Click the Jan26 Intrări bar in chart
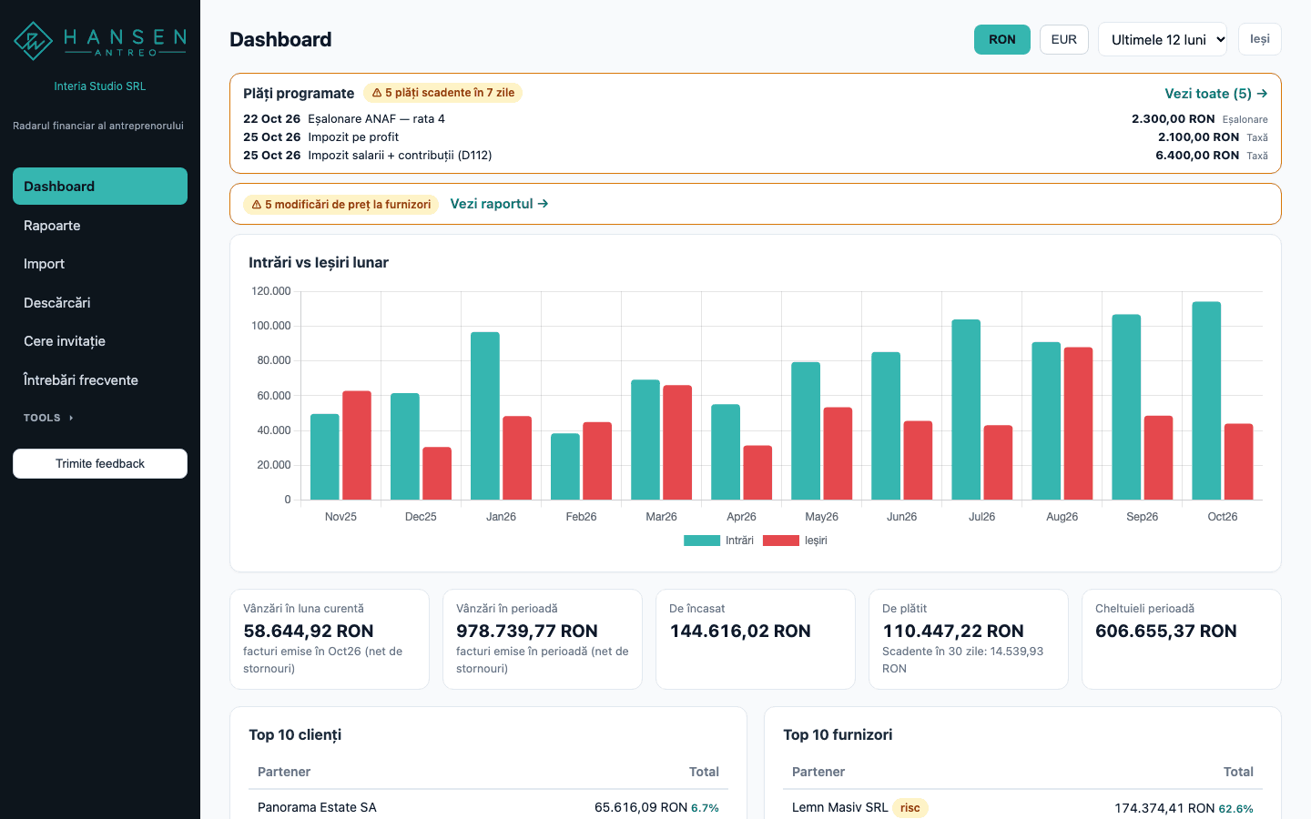 pyautogui.click(x=485, y=416)
